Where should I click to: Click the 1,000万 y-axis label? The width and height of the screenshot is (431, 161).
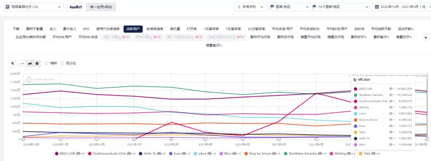click(15, 107)
